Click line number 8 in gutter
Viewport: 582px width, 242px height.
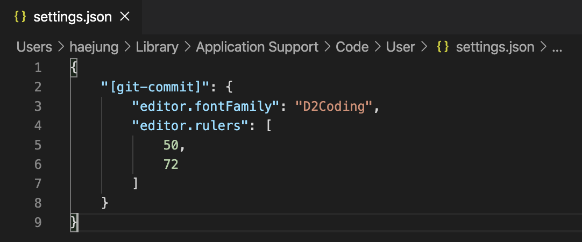coord(38,203)
